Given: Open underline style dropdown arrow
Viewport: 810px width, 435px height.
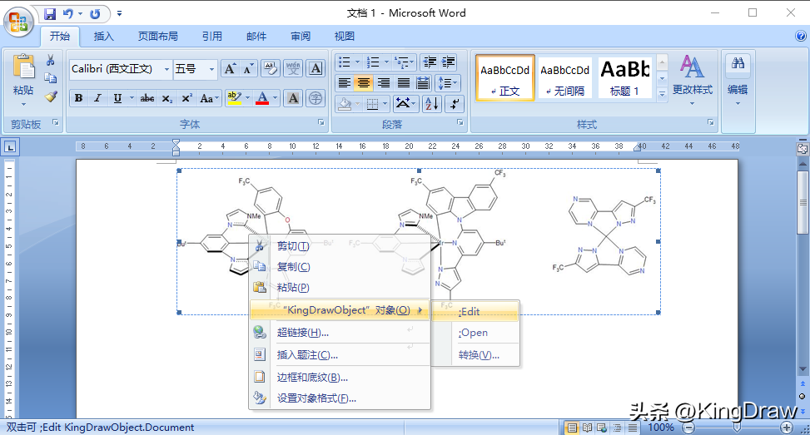Looking at the screenshot, I should (132, 98).
